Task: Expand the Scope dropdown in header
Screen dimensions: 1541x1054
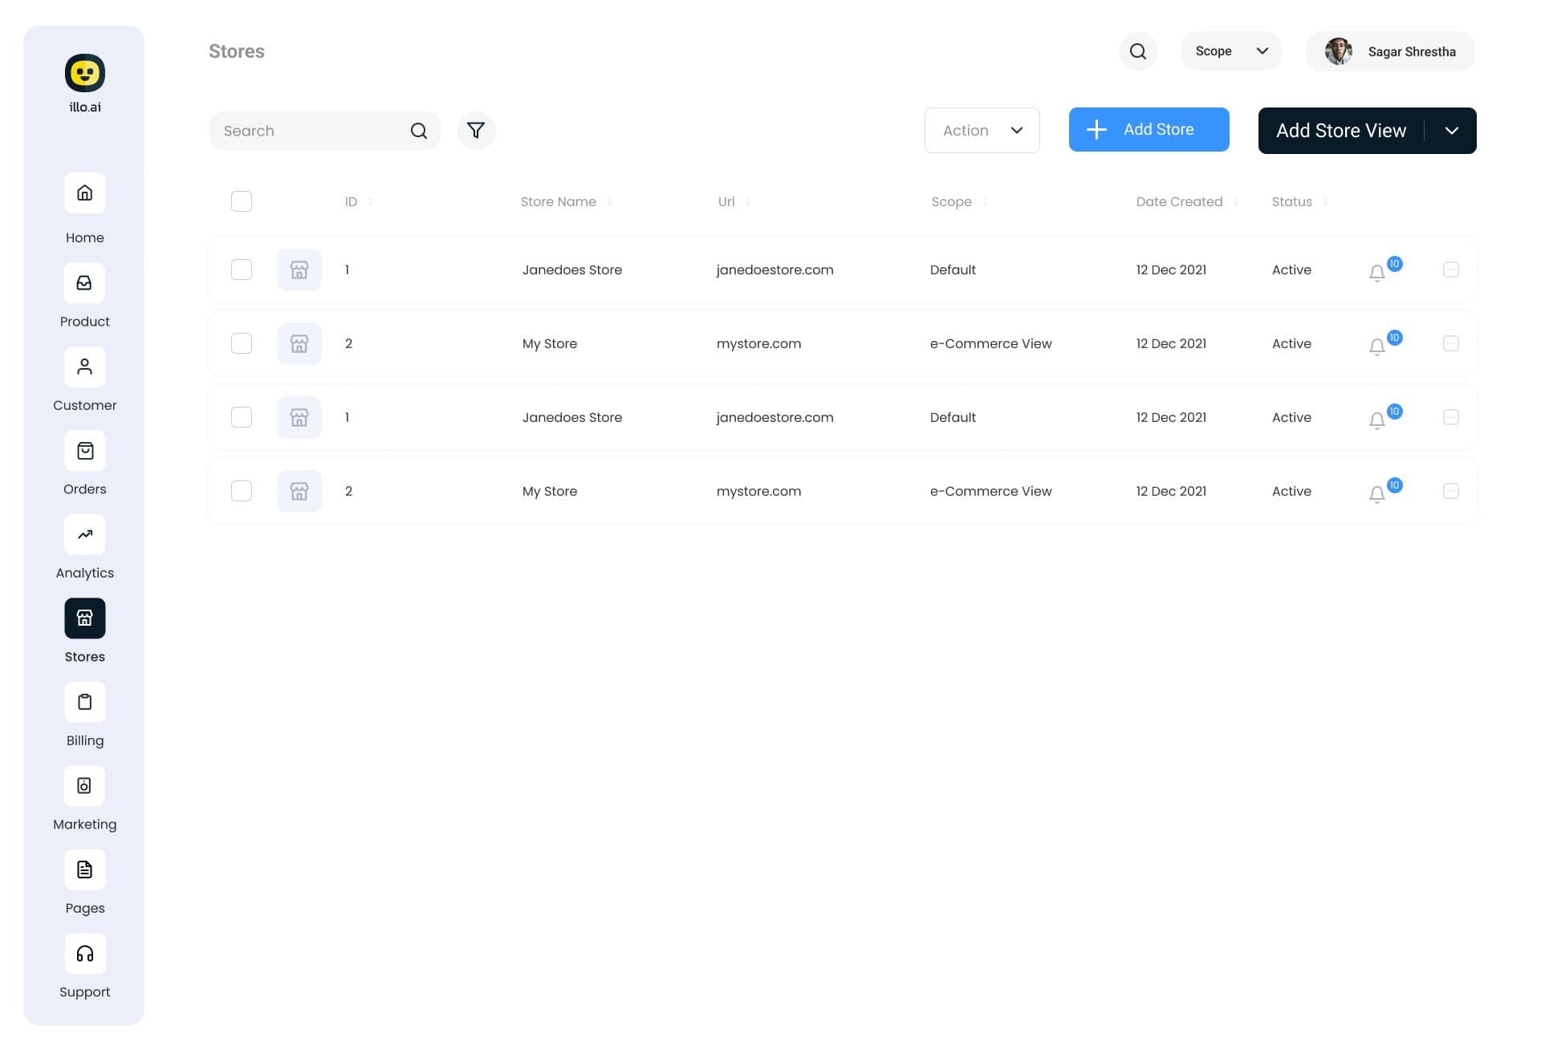Action: tap(1230, 51)
